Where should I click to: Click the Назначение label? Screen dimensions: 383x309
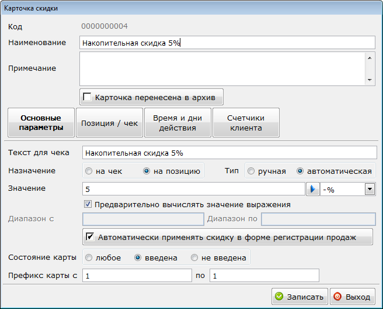[x=32, y=170]
